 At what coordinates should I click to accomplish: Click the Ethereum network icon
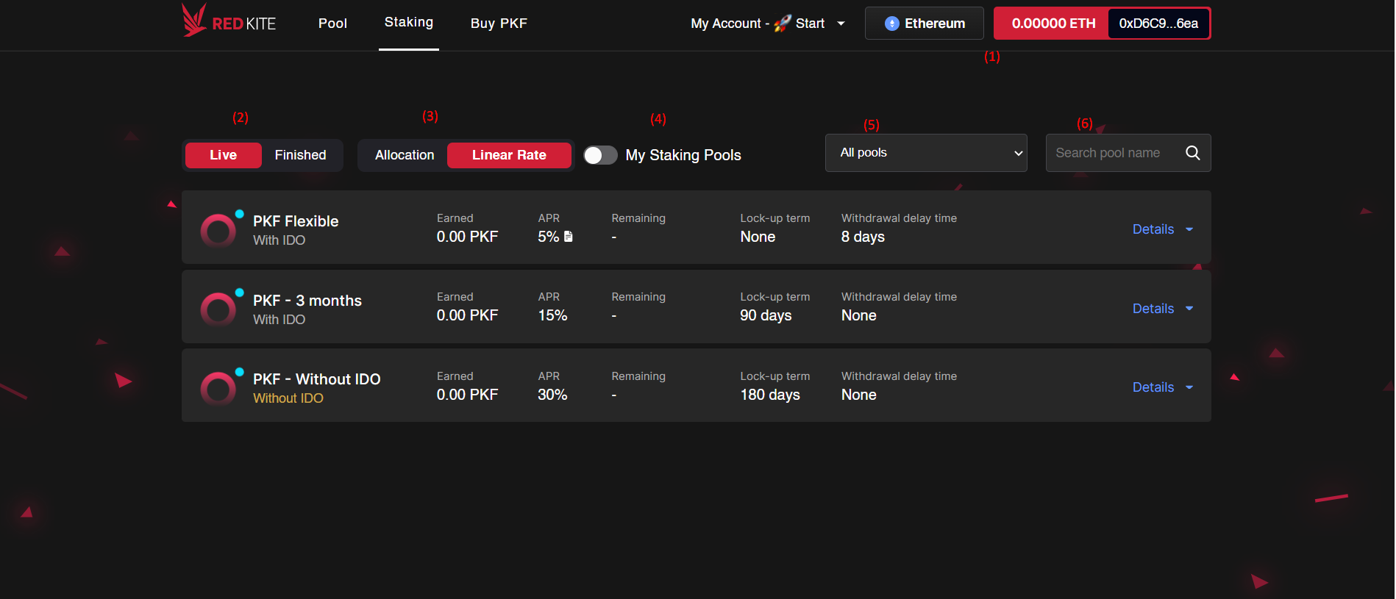(891, 24)
